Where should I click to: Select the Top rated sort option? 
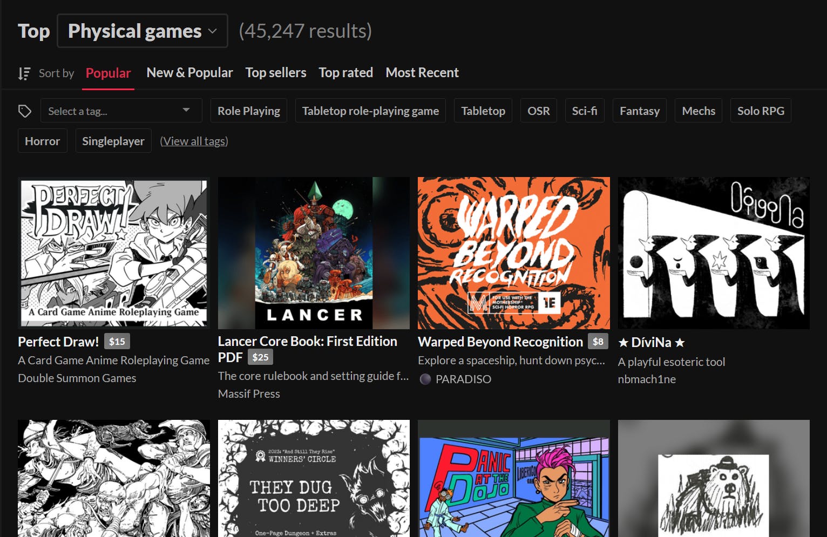point(345,73)
